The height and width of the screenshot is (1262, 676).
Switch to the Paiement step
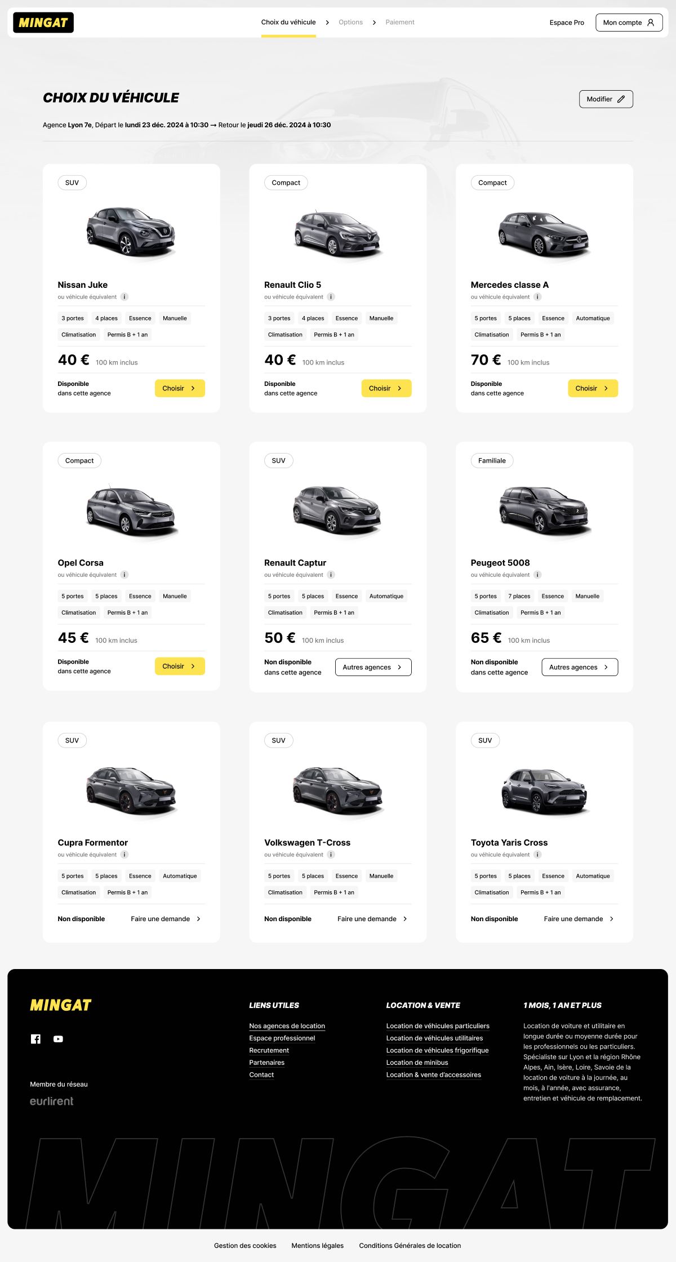[400, 23]
